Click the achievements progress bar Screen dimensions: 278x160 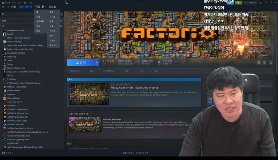click(x=175, y=64)
